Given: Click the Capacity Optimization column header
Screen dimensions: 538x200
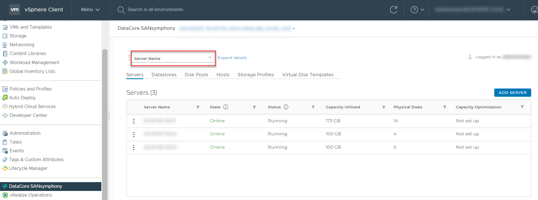Looking at the screenshot, I should click(x=478, y=107).
